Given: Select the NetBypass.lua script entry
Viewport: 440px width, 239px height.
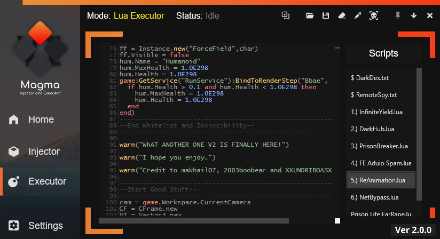Looking at the screenshot, I should pyautogui.click(x=375, y=197).
